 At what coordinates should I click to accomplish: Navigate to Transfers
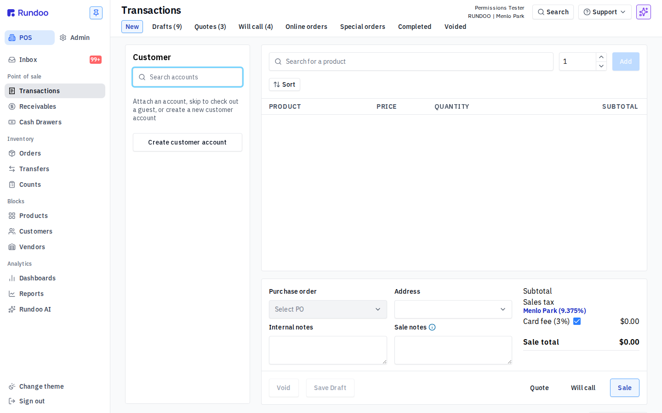[x=55, y=169]
